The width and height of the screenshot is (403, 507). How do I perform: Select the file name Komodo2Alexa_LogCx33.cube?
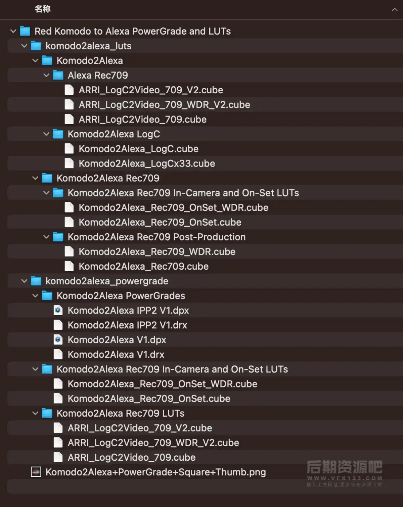tap(147, 164)
